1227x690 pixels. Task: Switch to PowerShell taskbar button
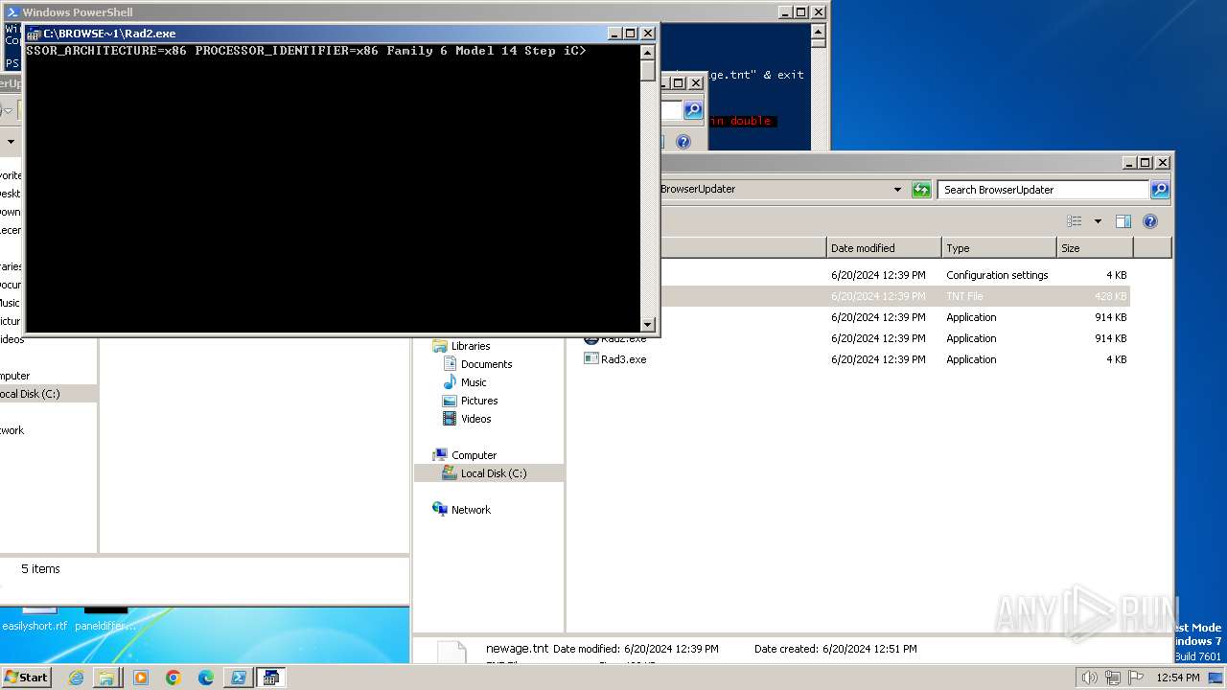pos(238,678)
